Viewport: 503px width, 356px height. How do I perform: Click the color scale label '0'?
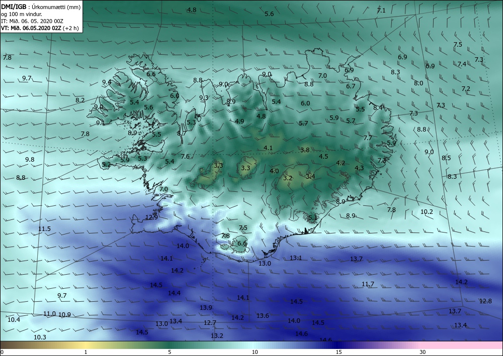[x=2, y=352]
